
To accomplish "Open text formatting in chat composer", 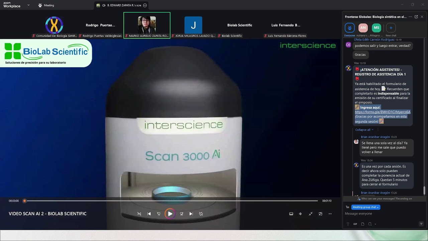I will pyautogui.click(x=348, y=224).
